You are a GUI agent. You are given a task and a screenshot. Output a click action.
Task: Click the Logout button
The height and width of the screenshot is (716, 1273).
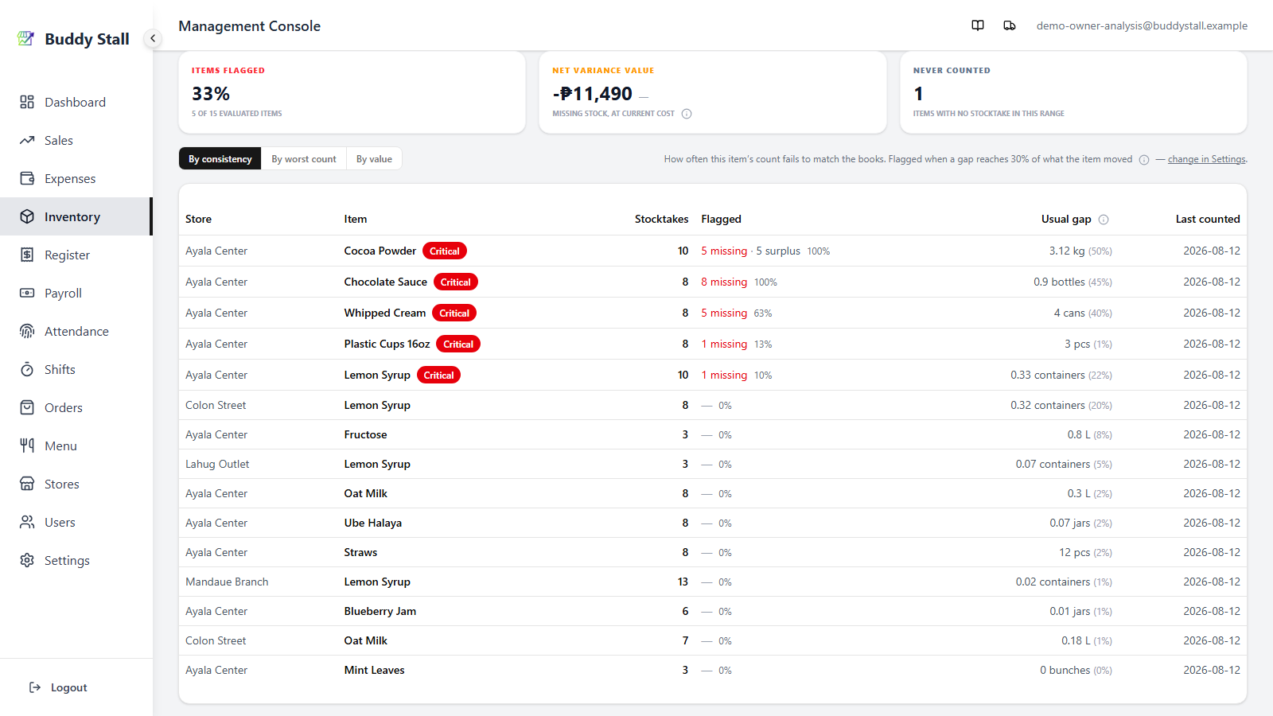(59, 687)
